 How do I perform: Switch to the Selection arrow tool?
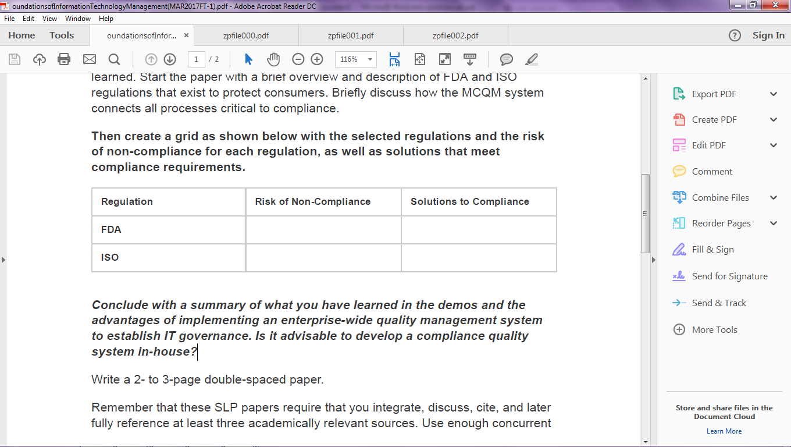click(x=247, y=59)
